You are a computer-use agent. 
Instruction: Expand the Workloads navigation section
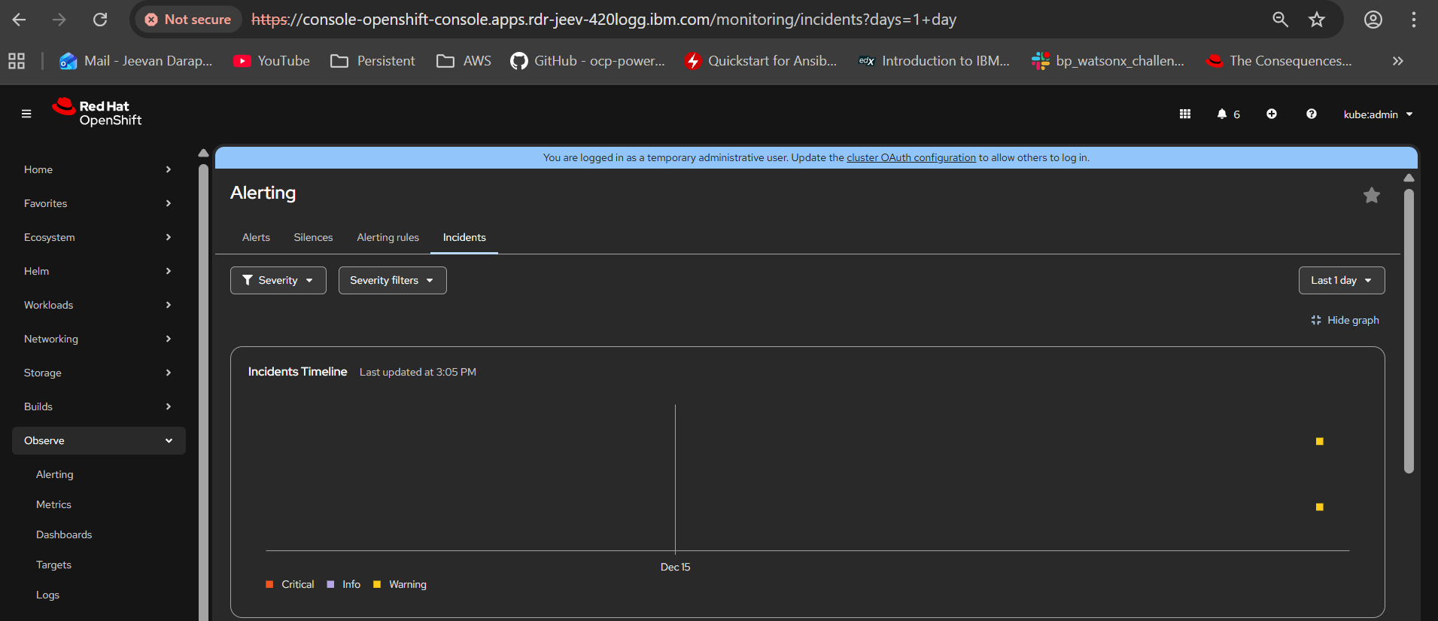(x=99, y=305)
